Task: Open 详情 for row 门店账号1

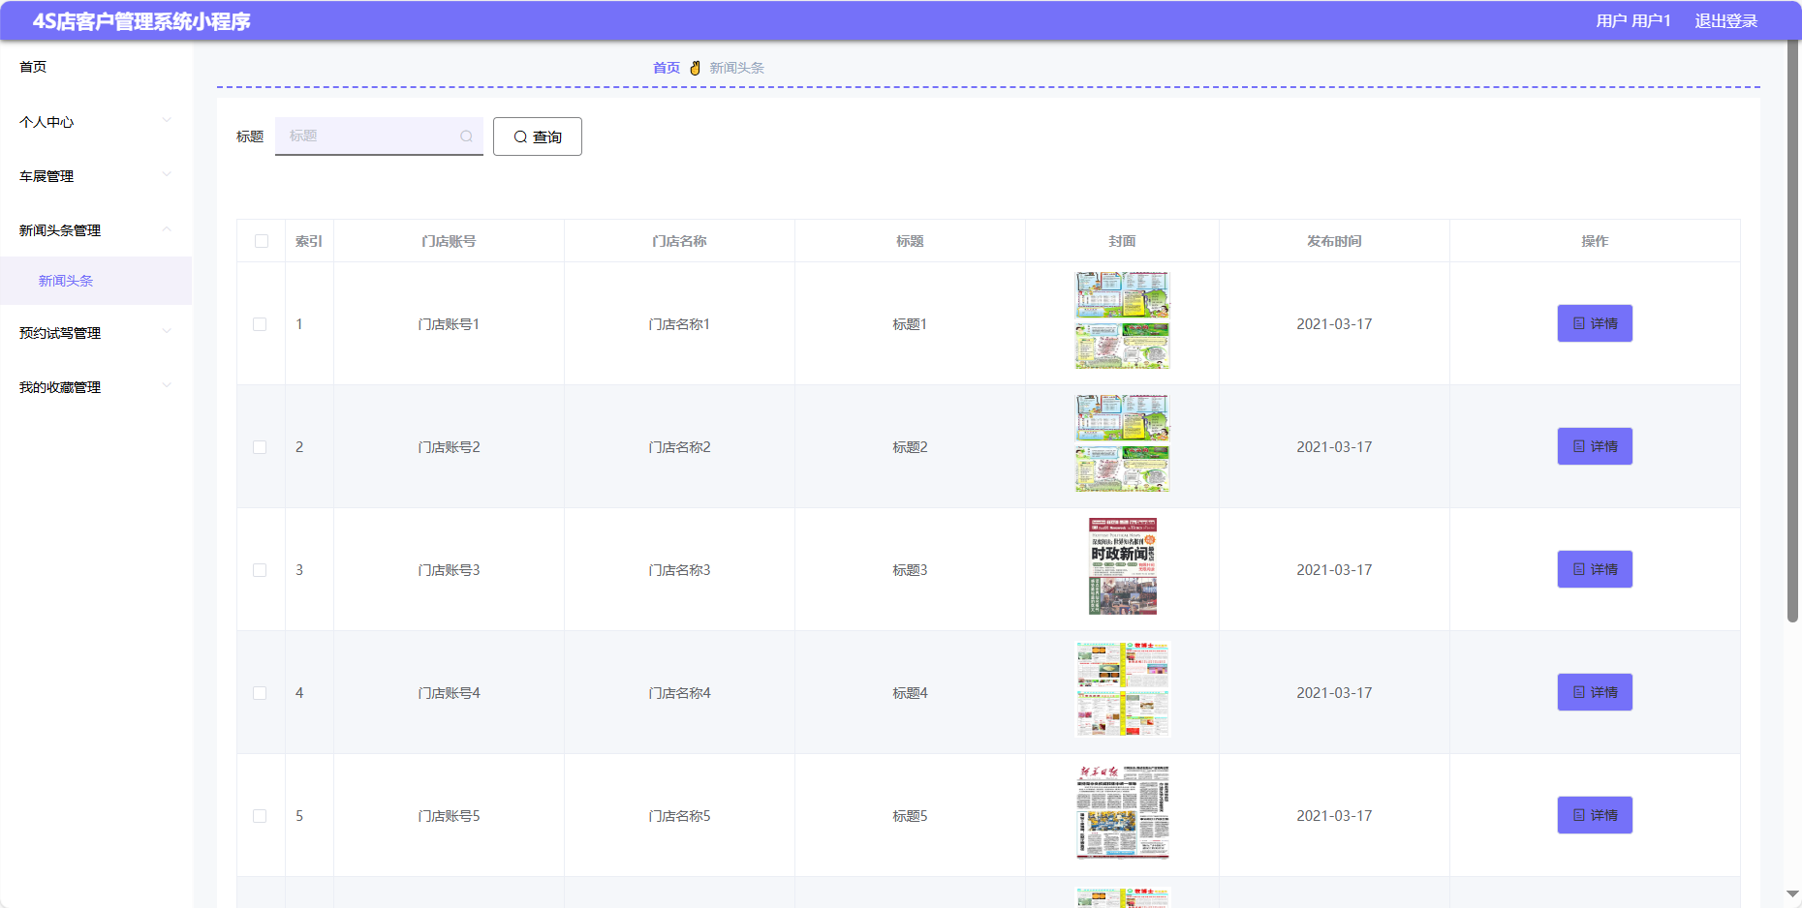Action: pos(1595,323)
